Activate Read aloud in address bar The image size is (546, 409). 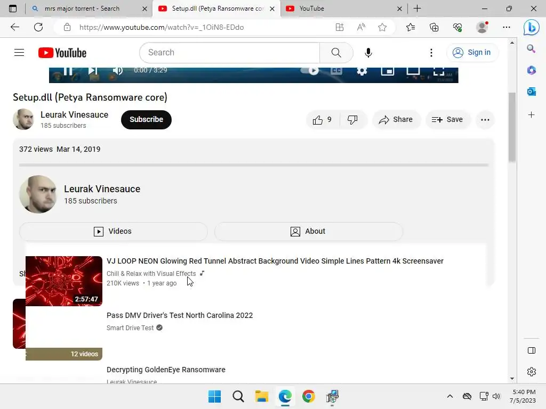361,27
